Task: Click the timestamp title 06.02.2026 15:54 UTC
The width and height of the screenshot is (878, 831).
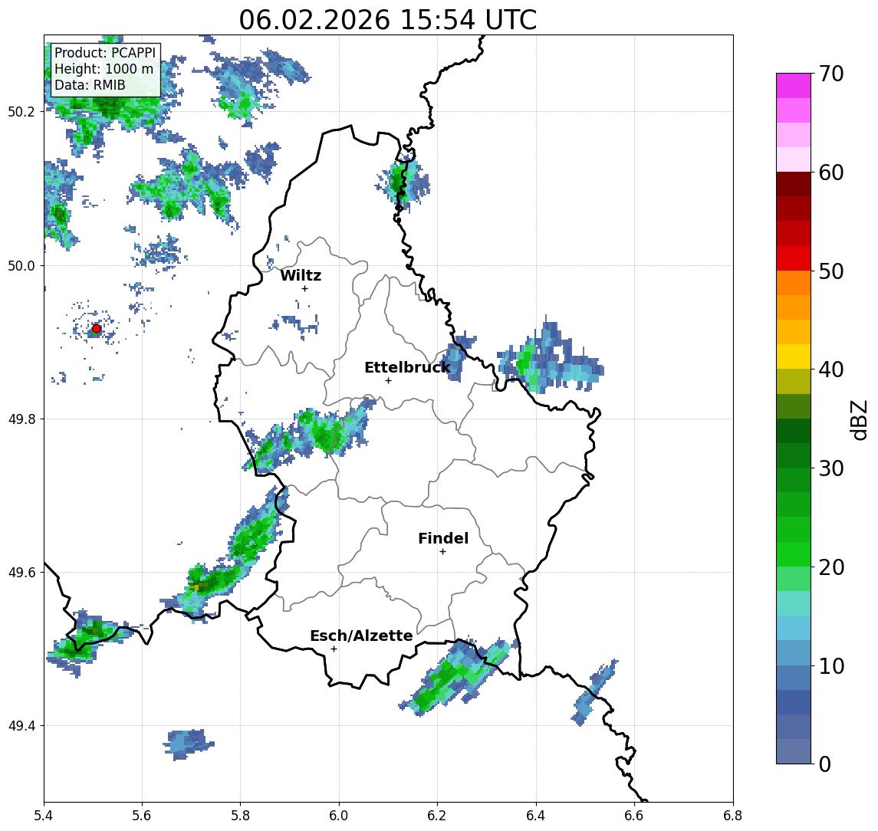Action: point(387,20)
